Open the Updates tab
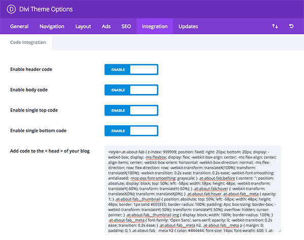The image size is (304, 240). (188, 26)
